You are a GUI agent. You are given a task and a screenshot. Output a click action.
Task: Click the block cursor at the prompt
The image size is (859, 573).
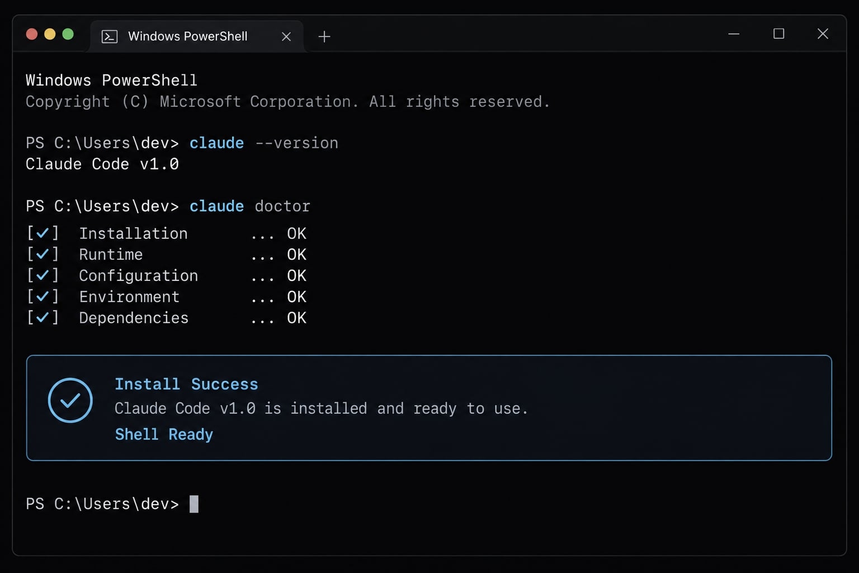point(194,504)
